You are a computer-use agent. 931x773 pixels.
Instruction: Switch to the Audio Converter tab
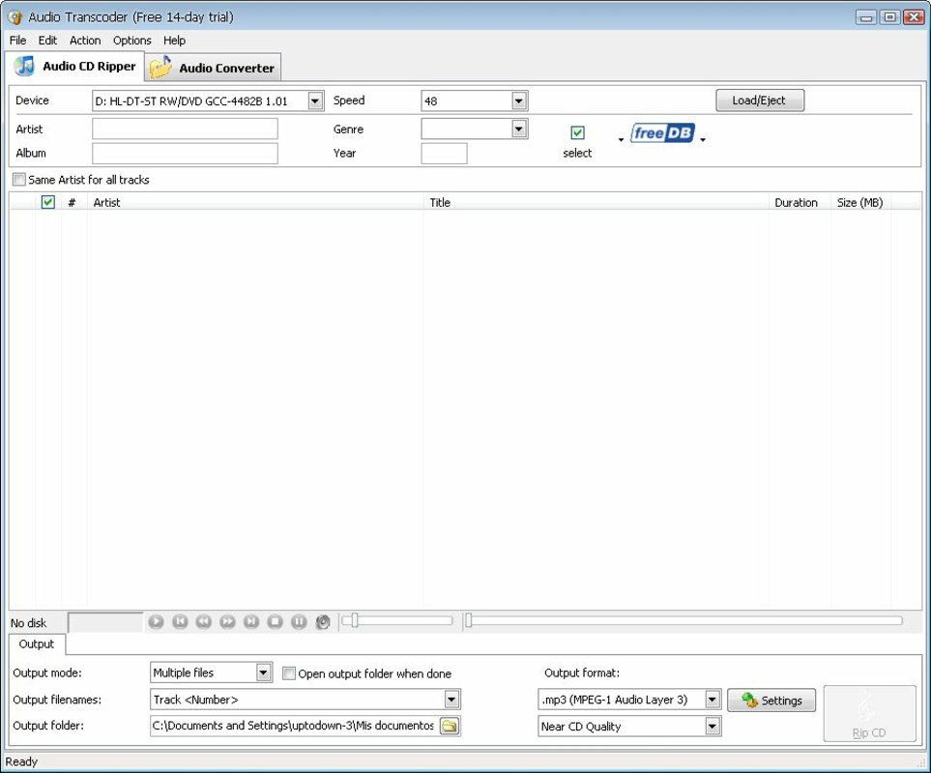tap(213, 68)
